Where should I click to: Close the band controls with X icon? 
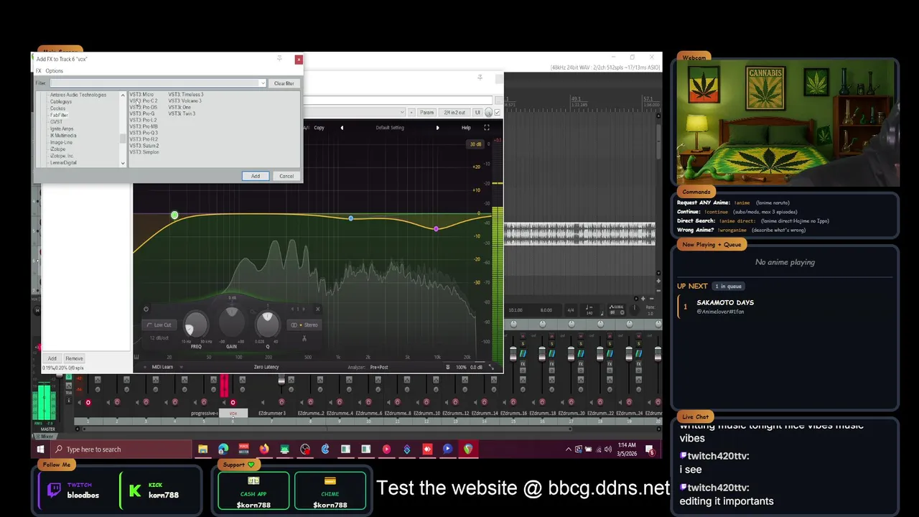[x=317, y=309]
